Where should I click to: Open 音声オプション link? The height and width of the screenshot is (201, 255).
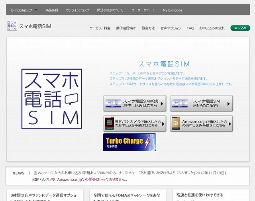171,28
